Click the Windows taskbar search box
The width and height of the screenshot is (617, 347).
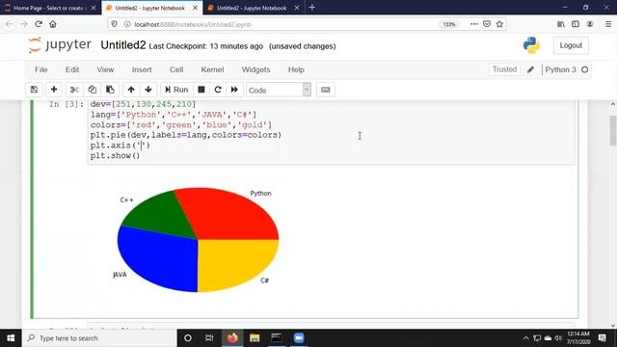pyautogui.click(x=99, y=338)
